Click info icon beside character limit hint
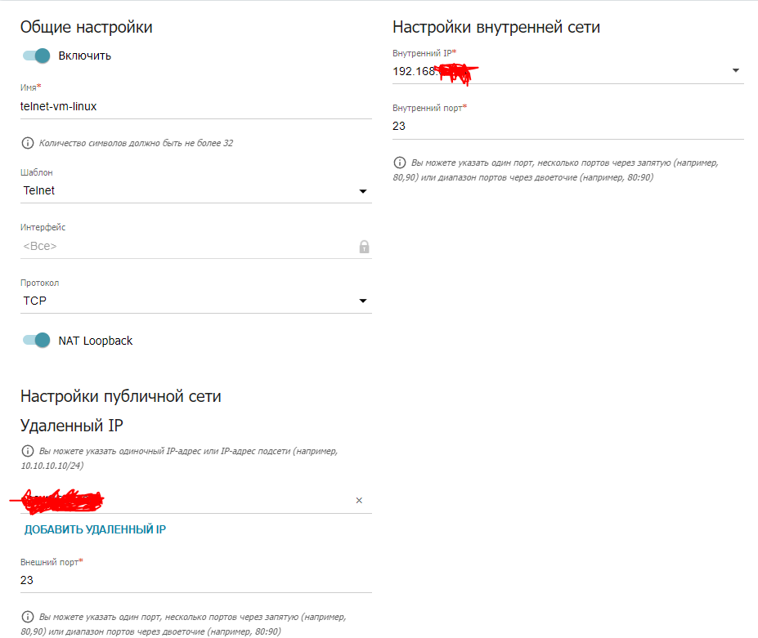 28,143
